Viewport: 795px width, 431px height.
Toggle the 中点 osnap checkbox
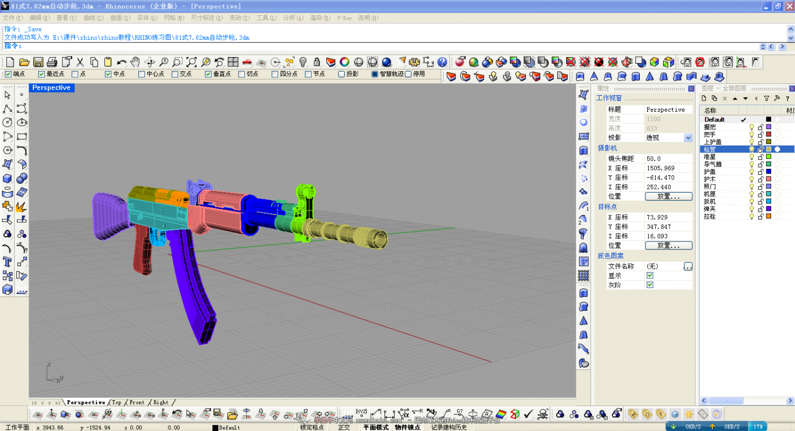(108, 74)
